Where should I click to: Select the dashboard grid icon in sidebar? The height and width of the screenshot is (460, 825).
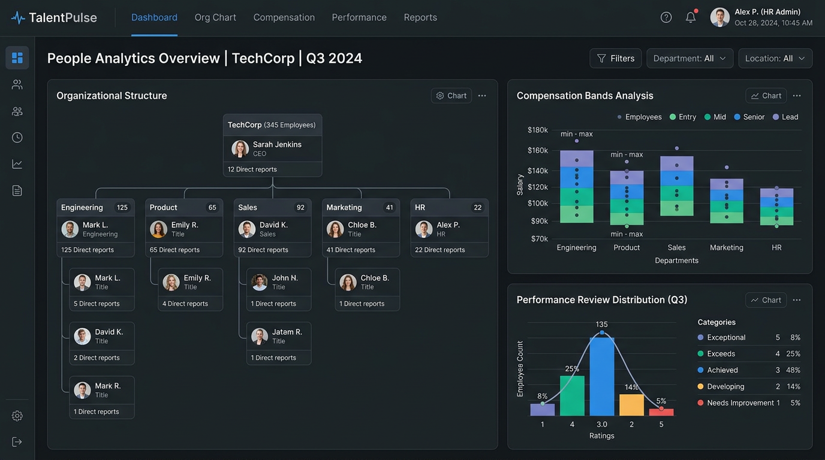[x=17, y=58]
